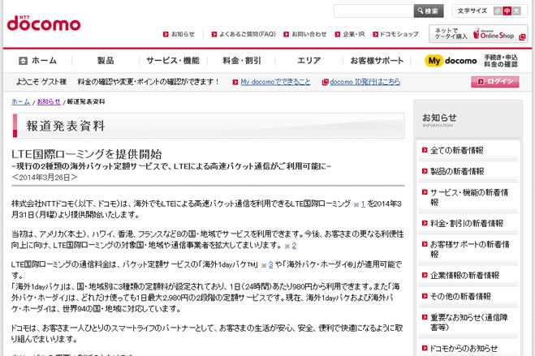
Task: Open その他の新着情報 in sidebar
Action: (460, 296)
